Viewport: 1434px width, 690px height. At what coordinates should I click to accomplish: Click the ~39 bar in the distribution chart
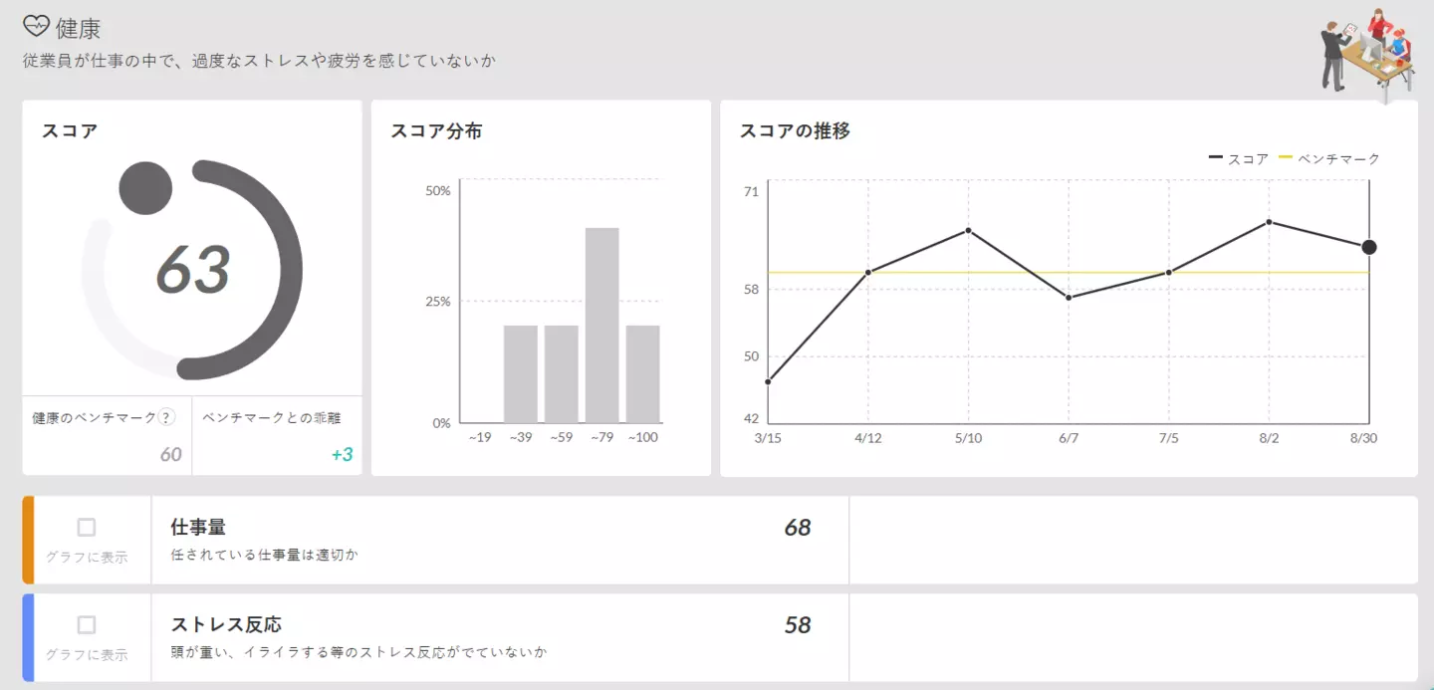point(520,374)
